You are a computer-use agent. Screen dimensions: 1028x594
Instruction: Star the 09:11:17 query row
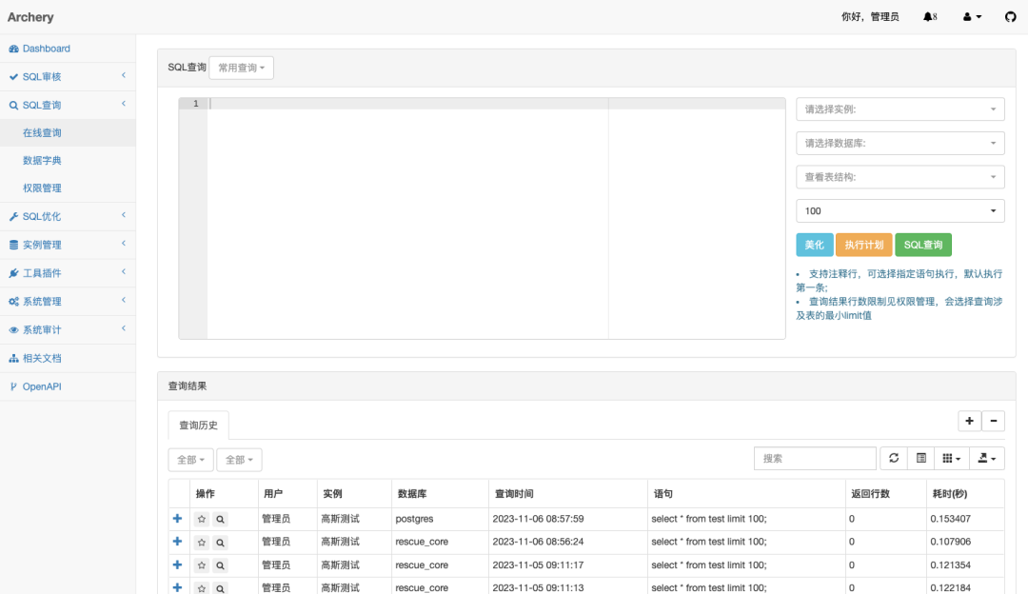[x=201, y=564]
